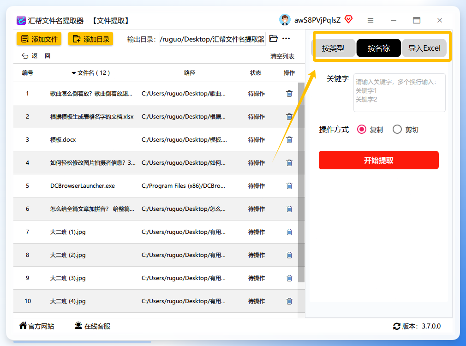Image resolution: width=466 pixels, height=346 pixels.
Task: Click the 输出目录 path field
Action: point(213,39)
